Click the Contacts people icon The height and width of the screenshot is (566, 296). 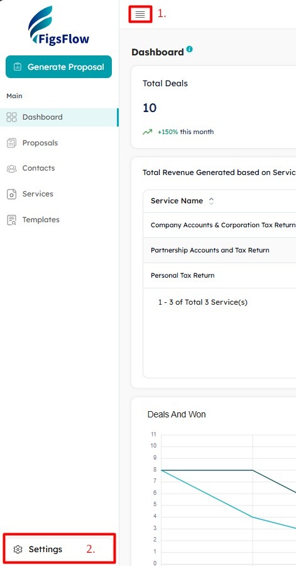pyautogui.click(x=12, y=169)
